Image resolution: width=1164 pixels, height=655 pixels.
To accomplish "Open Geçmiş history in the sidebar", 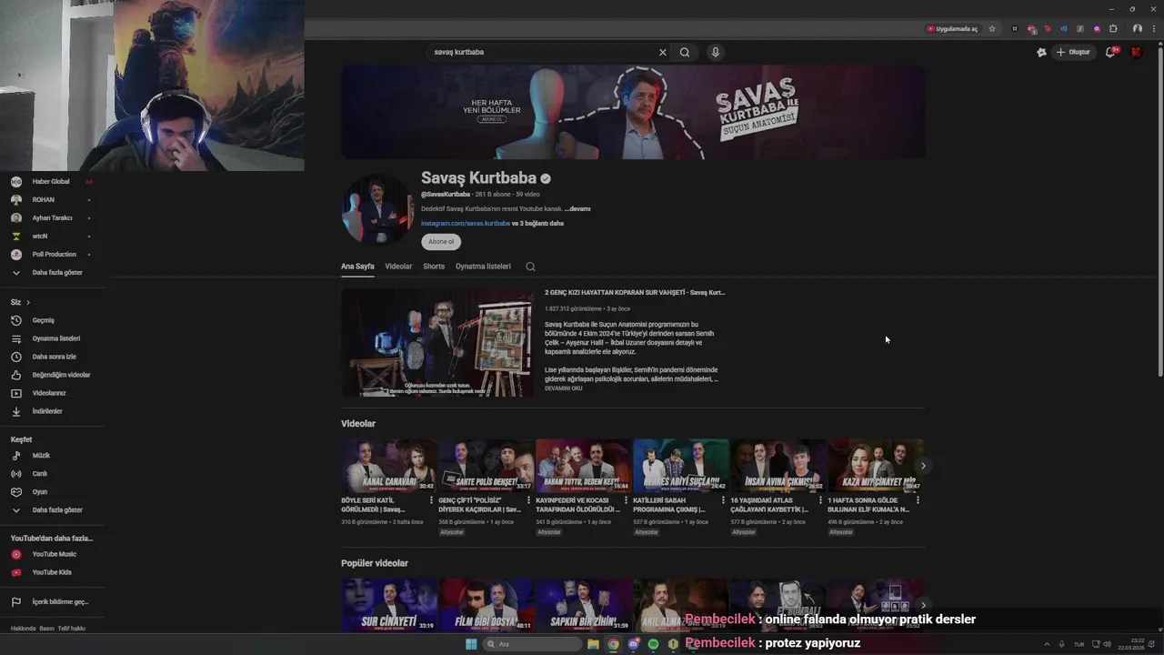I will pyautogui.click(x=51, y=320).
